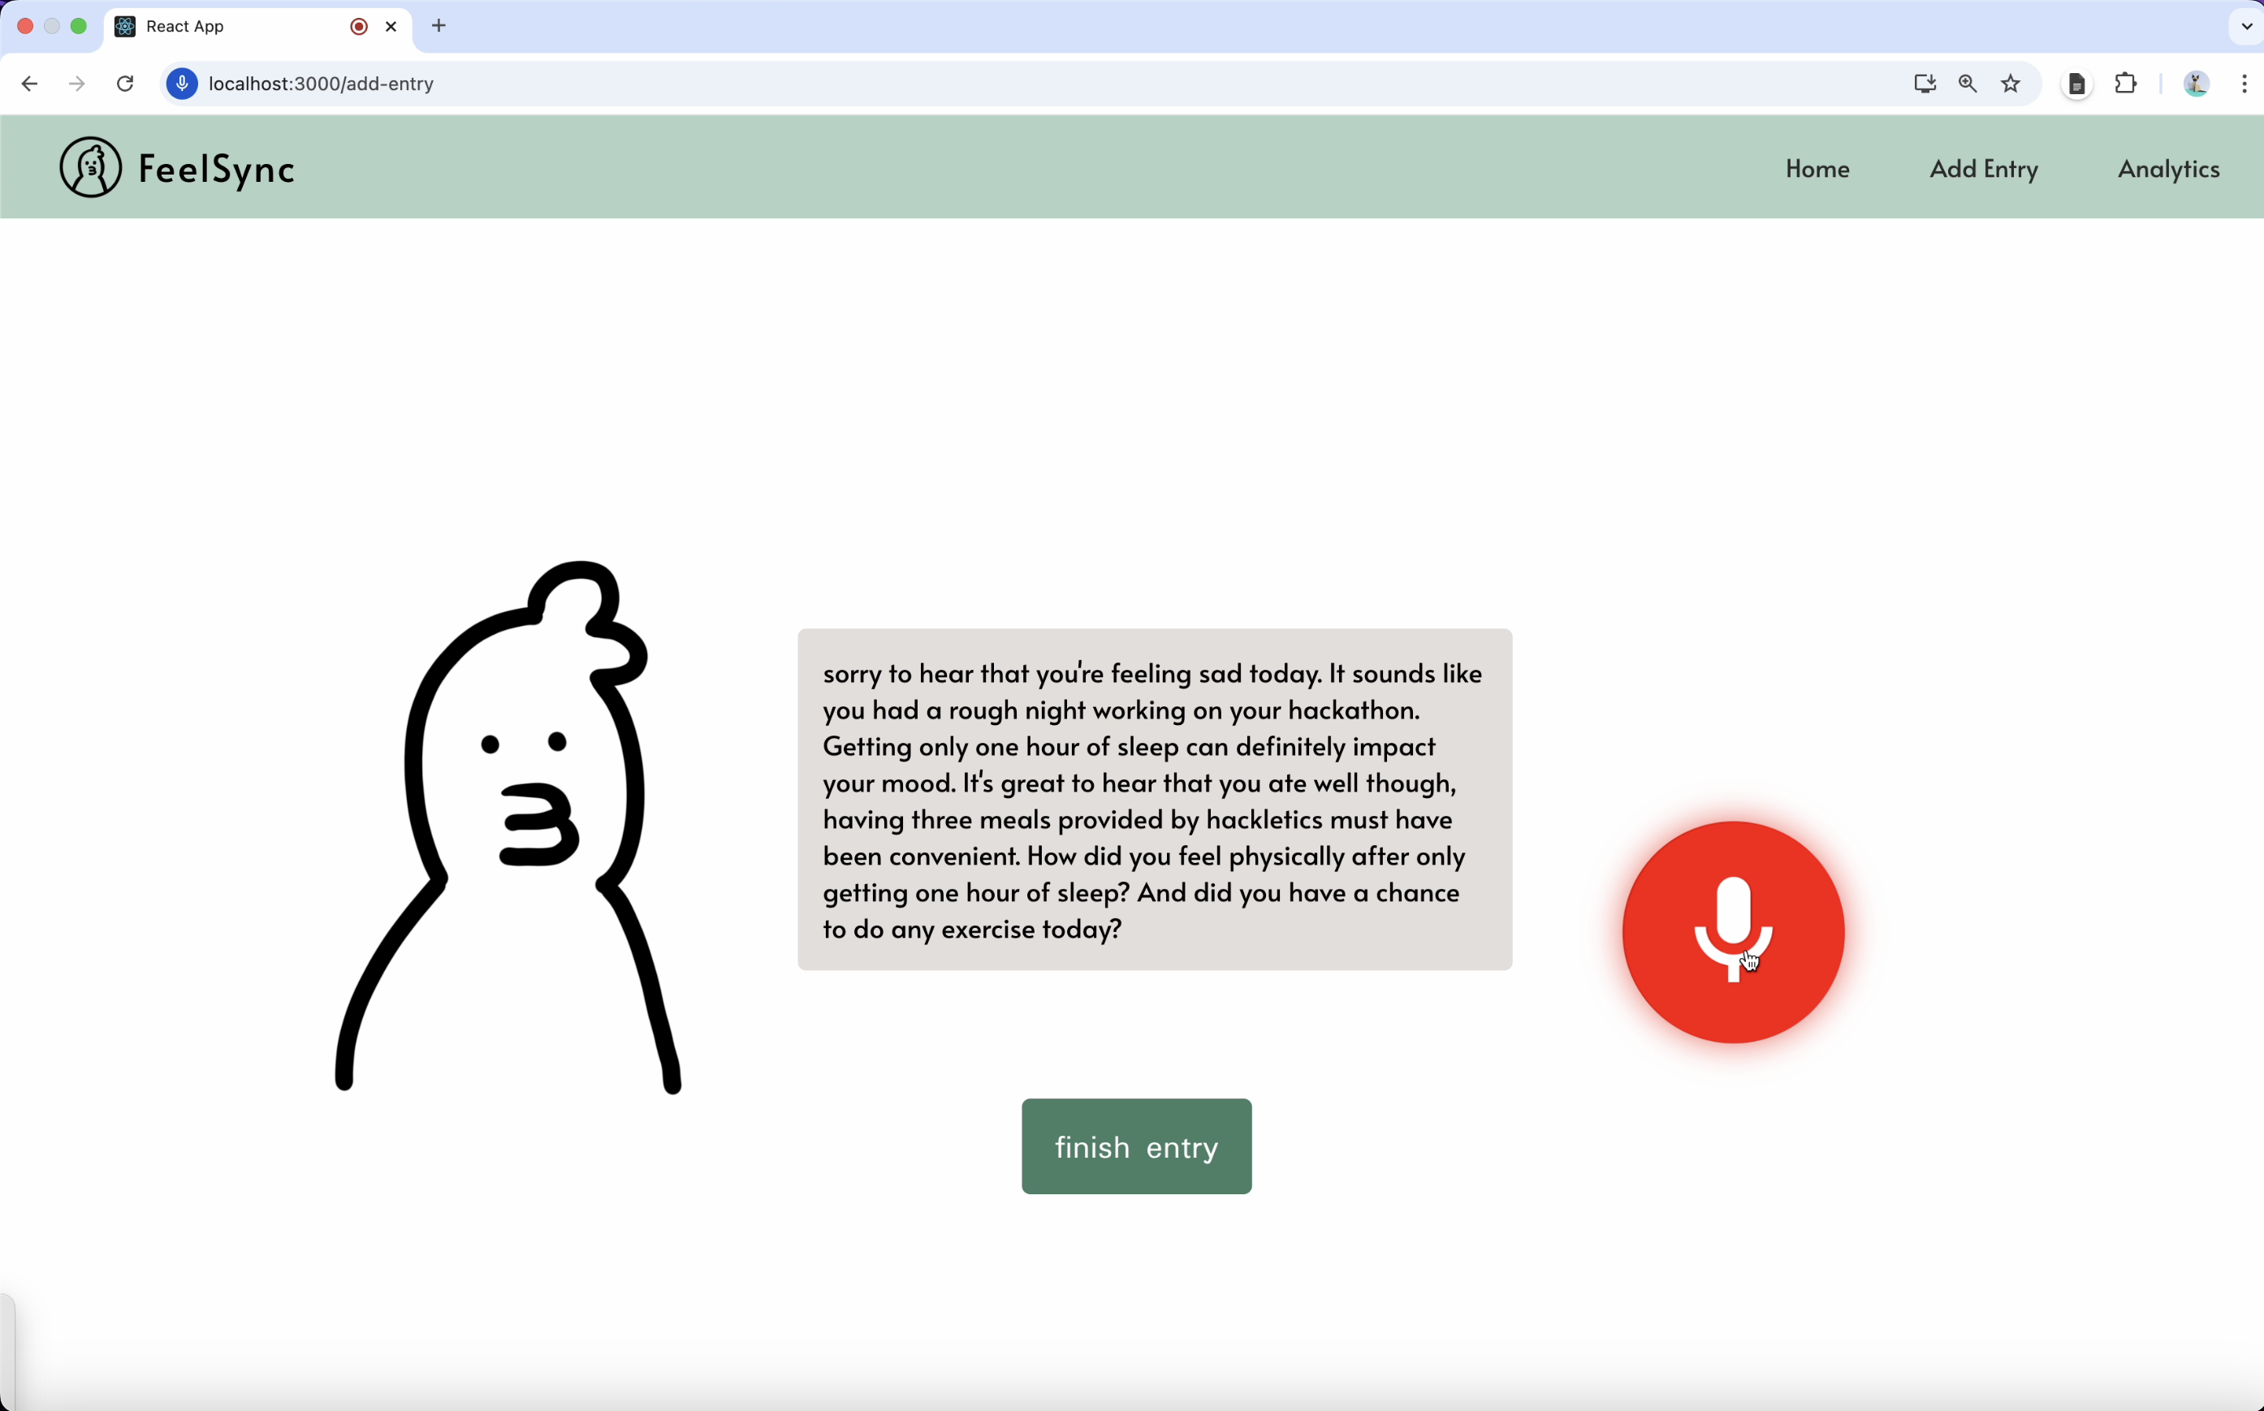Open a new browser tab
This screenshot has width=2264, height=1411.
click(x=439, y=26)
